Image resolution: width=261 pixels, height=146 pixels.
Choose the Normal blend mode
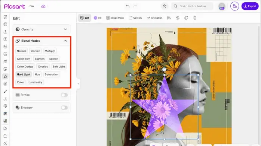click(x=21, y=51)
